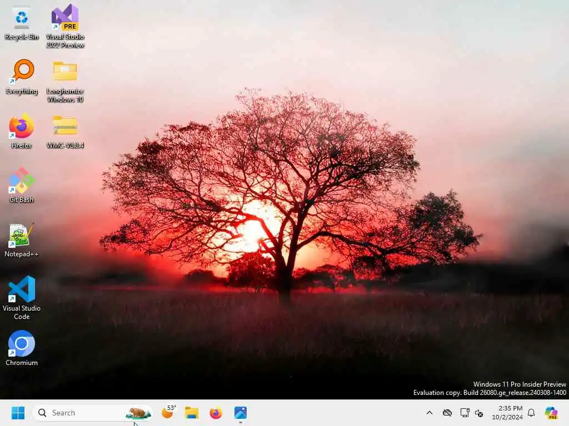Select the Chromium desktop shortcut
The width and height of the screenshot is (569, 426).
point(22,348)
